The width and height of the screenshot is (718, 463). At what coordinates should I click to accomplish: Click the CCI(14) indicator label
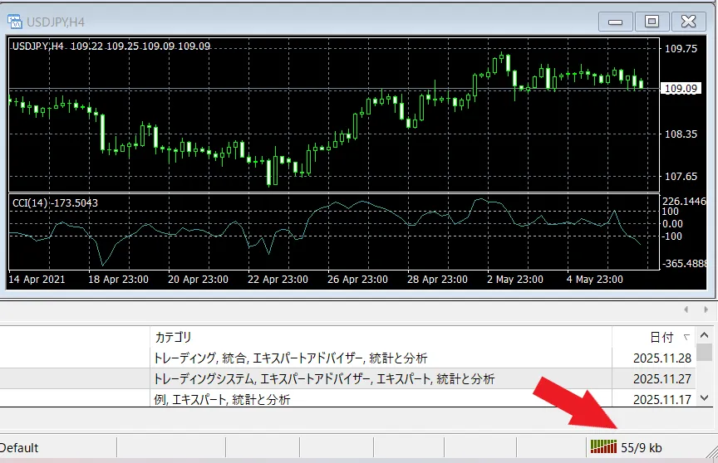pyautogui.click(x=54, y=202)
